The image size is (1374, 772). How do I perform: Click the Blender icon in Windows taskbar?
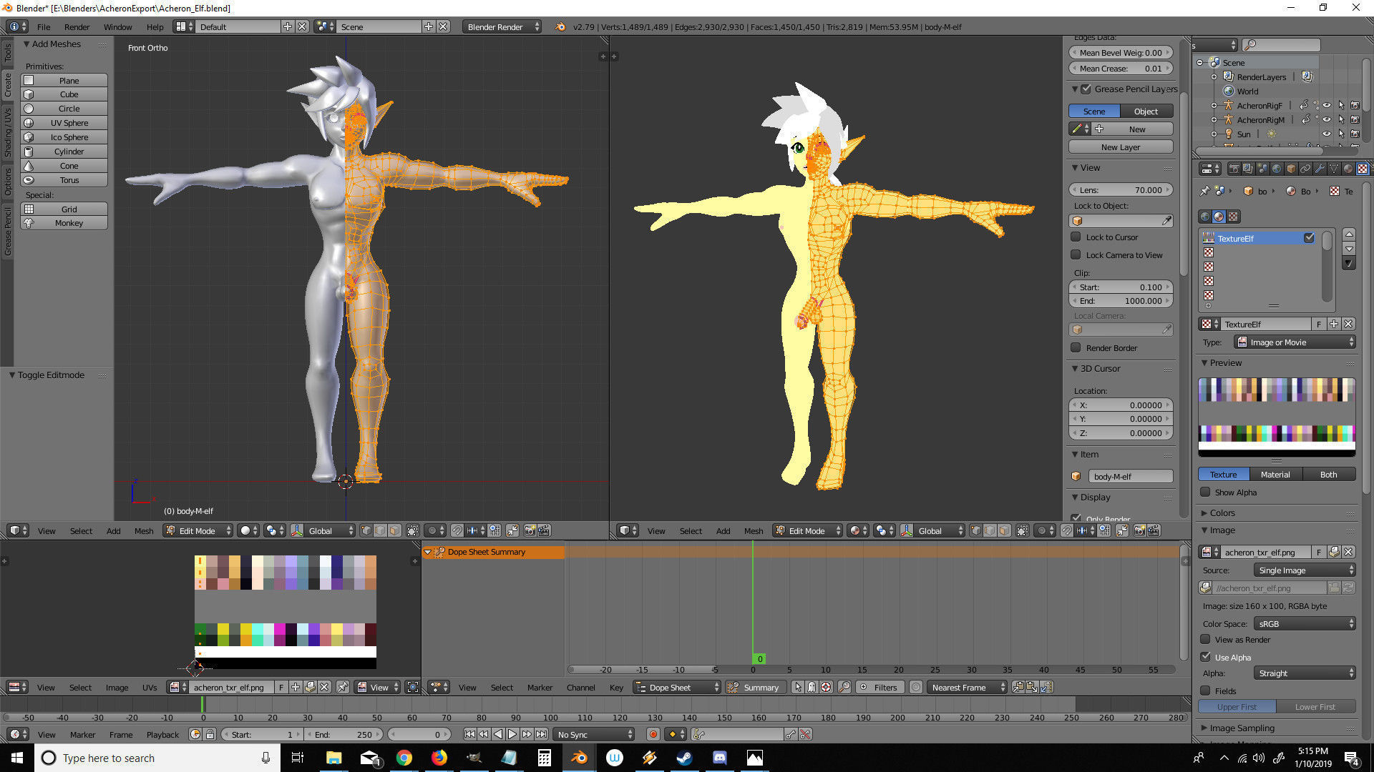pyautogui.click(x=579, y=758)
